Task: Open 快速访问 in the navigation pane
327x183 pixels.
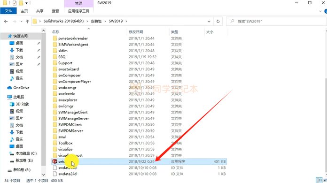Action: coord(21,36)
